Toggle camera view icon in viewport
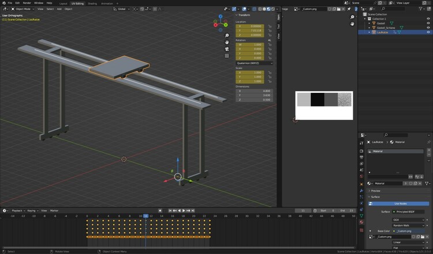 [227, 49]
